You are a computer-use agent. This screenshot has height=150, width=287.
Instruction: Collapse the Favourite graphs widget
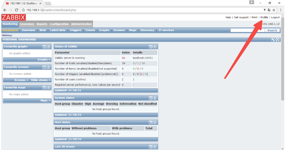pyautogui.click(x=49, y=47)
